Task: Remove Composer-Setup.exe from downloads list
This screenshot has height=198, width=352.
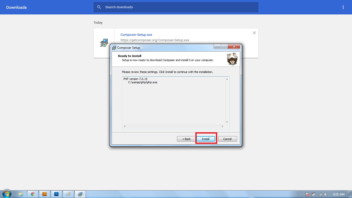Action: point(254,33)
